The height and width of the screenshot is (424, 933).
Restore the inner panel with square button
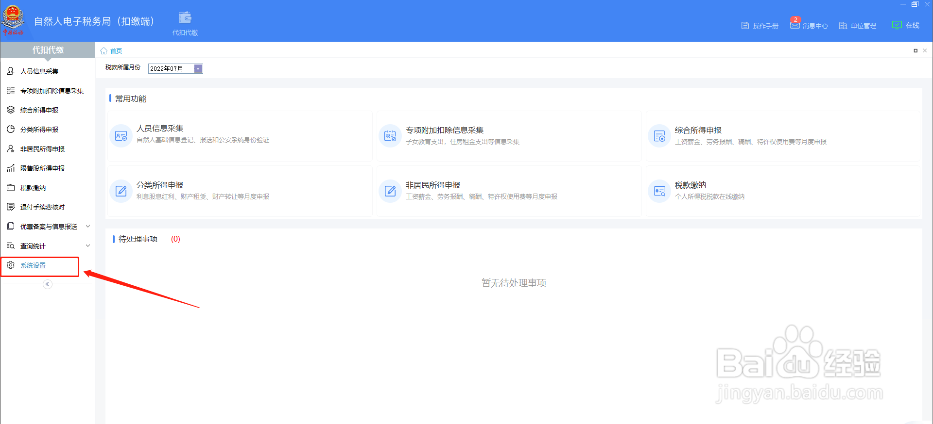916,50
